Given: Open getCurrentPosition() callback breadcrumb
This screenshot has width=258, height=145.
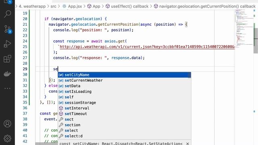Looking at the screenshot, I should pyautogui.click(x=205, y=6).
